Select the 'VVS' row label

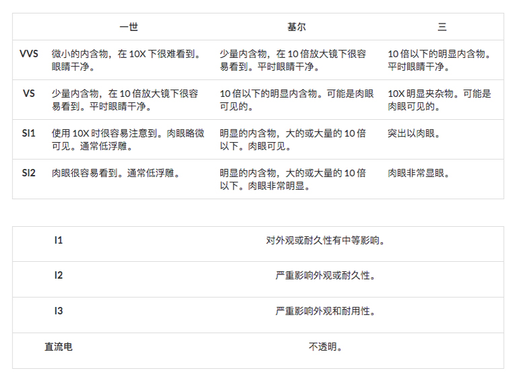(29, 54)
